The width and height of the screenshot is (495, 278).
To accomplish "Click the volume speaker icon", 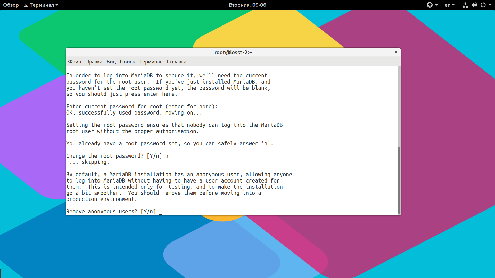I will click(474, 5).
